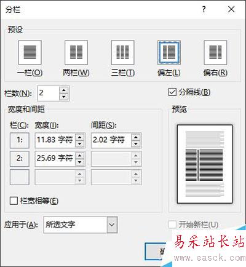
Task: Select the 偏左 left-biased preset icon
Action: click(169, 52)
